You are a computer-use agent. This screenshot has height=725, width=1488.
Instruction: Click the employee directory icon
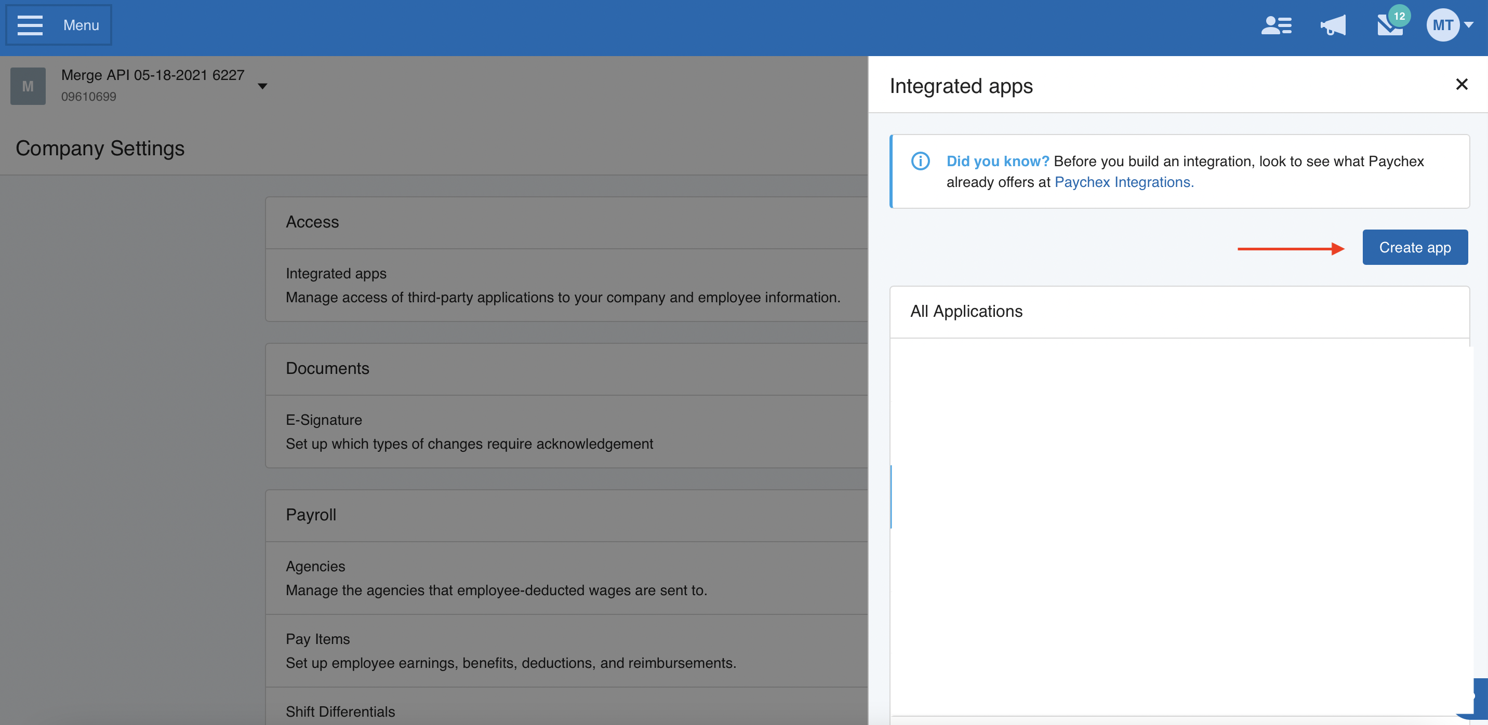click(1276, 25)
